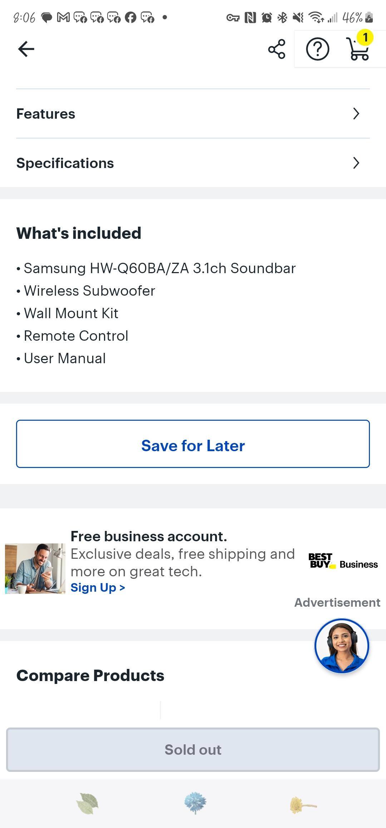386x828 pixels.
Task: Select the Features menu row
Action: click(193, 114)
